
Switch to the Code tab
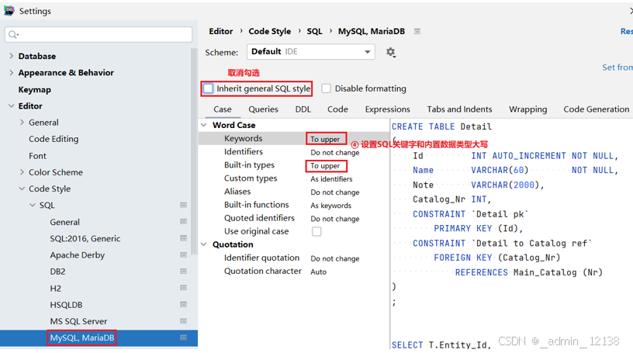pos(337,109)
